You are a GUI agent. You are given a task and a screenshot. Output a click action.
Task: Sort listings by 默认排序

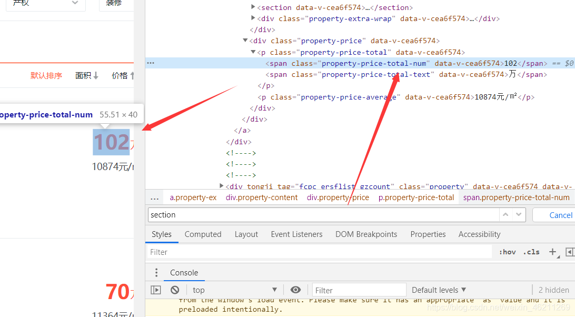coord(46,76)
